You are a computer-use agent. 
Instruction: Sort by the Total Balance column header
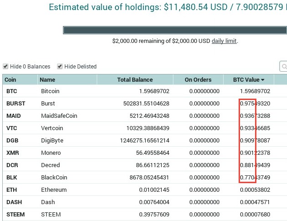135,79
